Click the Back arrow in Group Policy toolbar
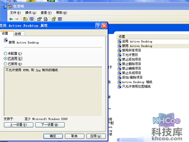 [x=11, y=19]
